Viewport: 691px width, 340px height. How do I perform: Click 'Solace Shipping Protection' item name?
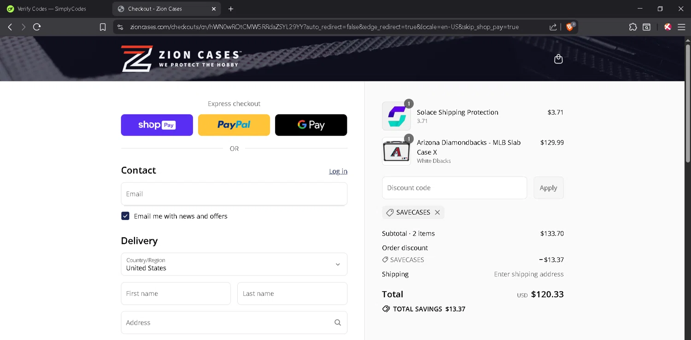(457, 112)
